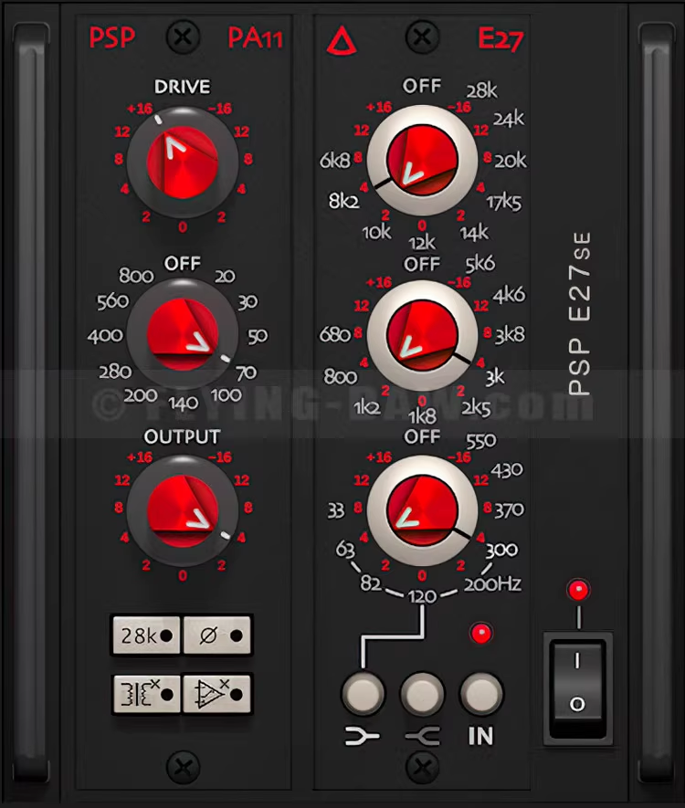The image size is (685, 808).
Task: Set high-pass filter to 70
Action: point(247,373)
